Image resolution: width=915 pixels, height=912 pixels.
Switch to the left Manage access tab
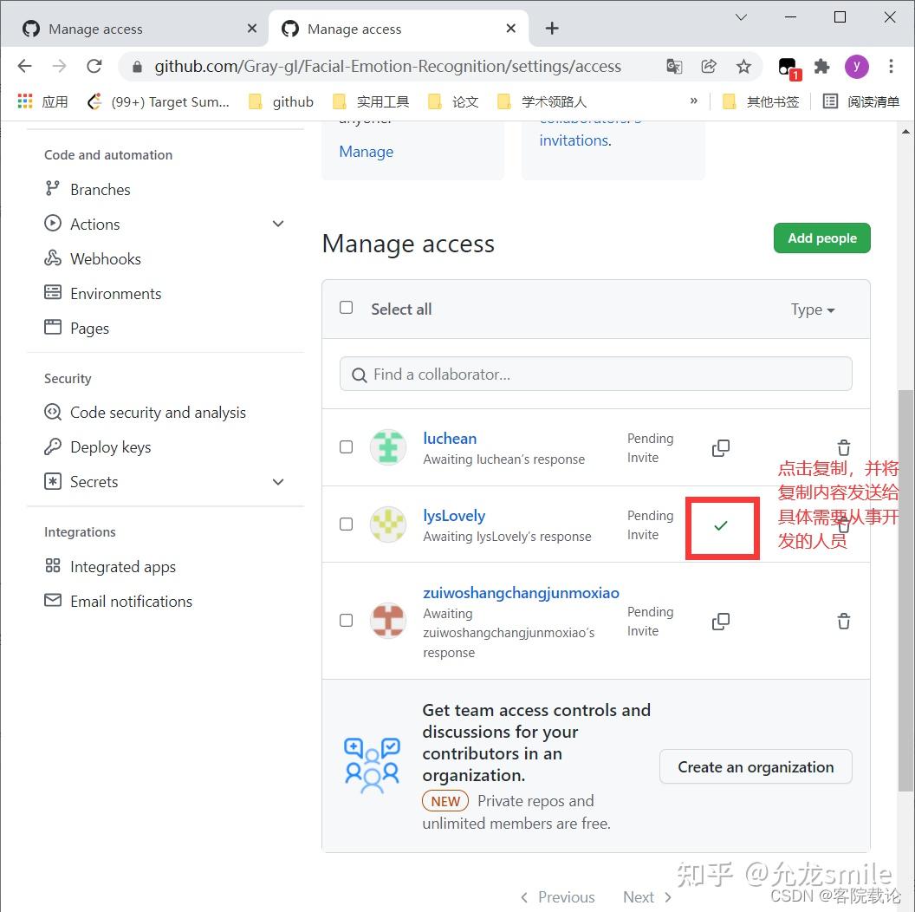coord(95,29)
